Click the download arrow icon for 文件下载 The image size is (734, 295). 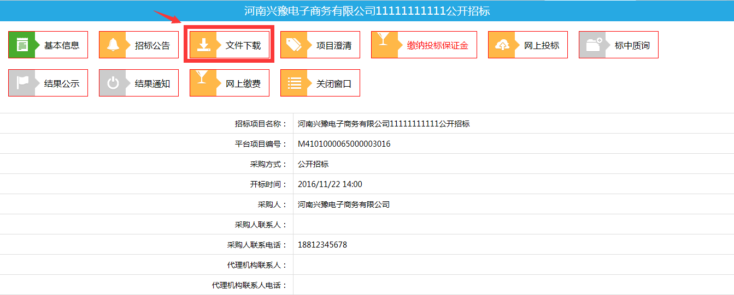[203, 45]
